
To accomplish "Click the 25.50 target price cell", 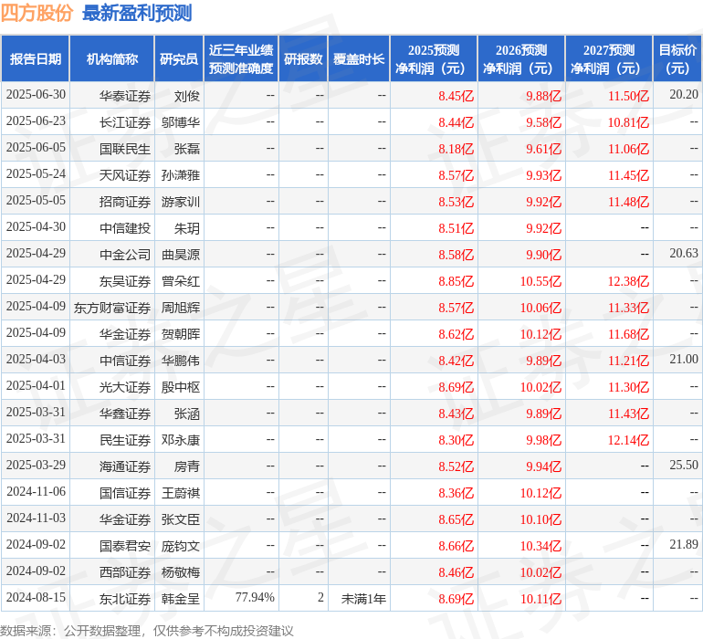I will click(x=684, y=465).
